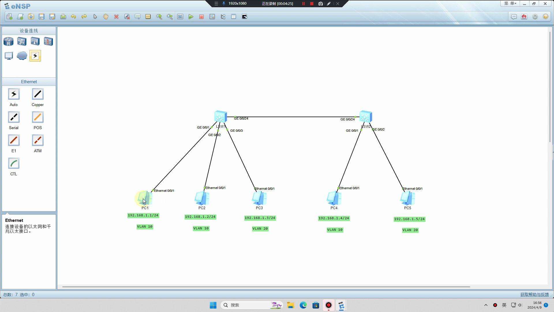Select the WLAN device category icon
This screenshot has width=554, height=312.
35,42
